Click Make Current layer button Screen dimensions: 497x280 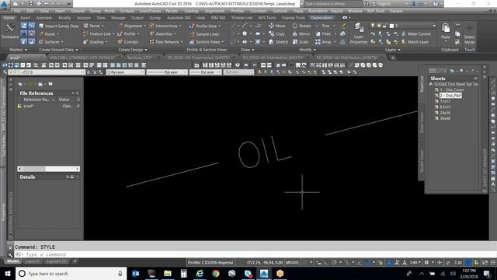click(416, 34)
